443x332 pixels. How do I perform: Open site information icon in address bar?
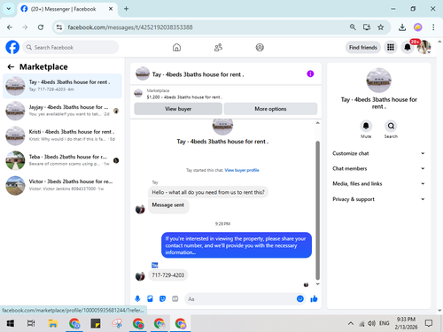tap(59, 27)
